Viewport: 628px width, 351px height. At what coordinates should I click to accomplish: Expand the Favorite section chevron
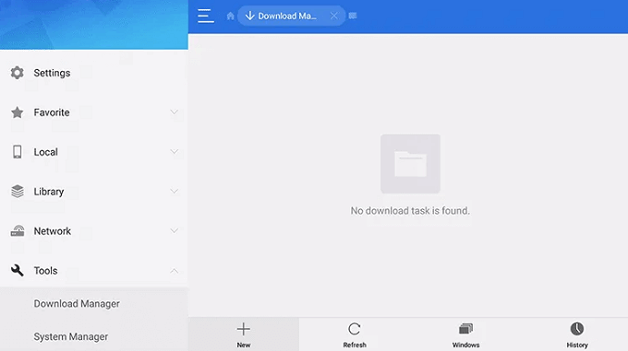tap(174, 112)
